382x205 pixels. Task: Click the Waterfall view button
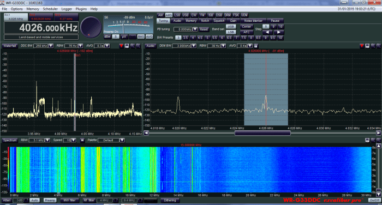tap(10, 46)
